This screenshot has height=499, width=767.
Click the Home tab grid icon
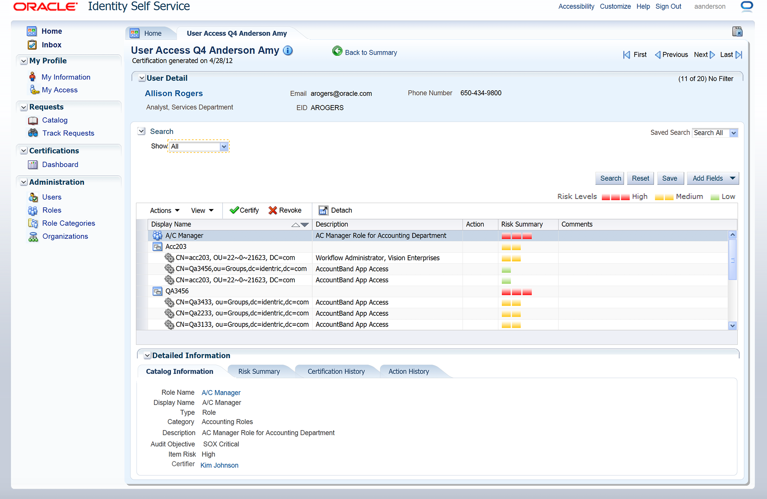pyautogui.click(x=135, y=33)
